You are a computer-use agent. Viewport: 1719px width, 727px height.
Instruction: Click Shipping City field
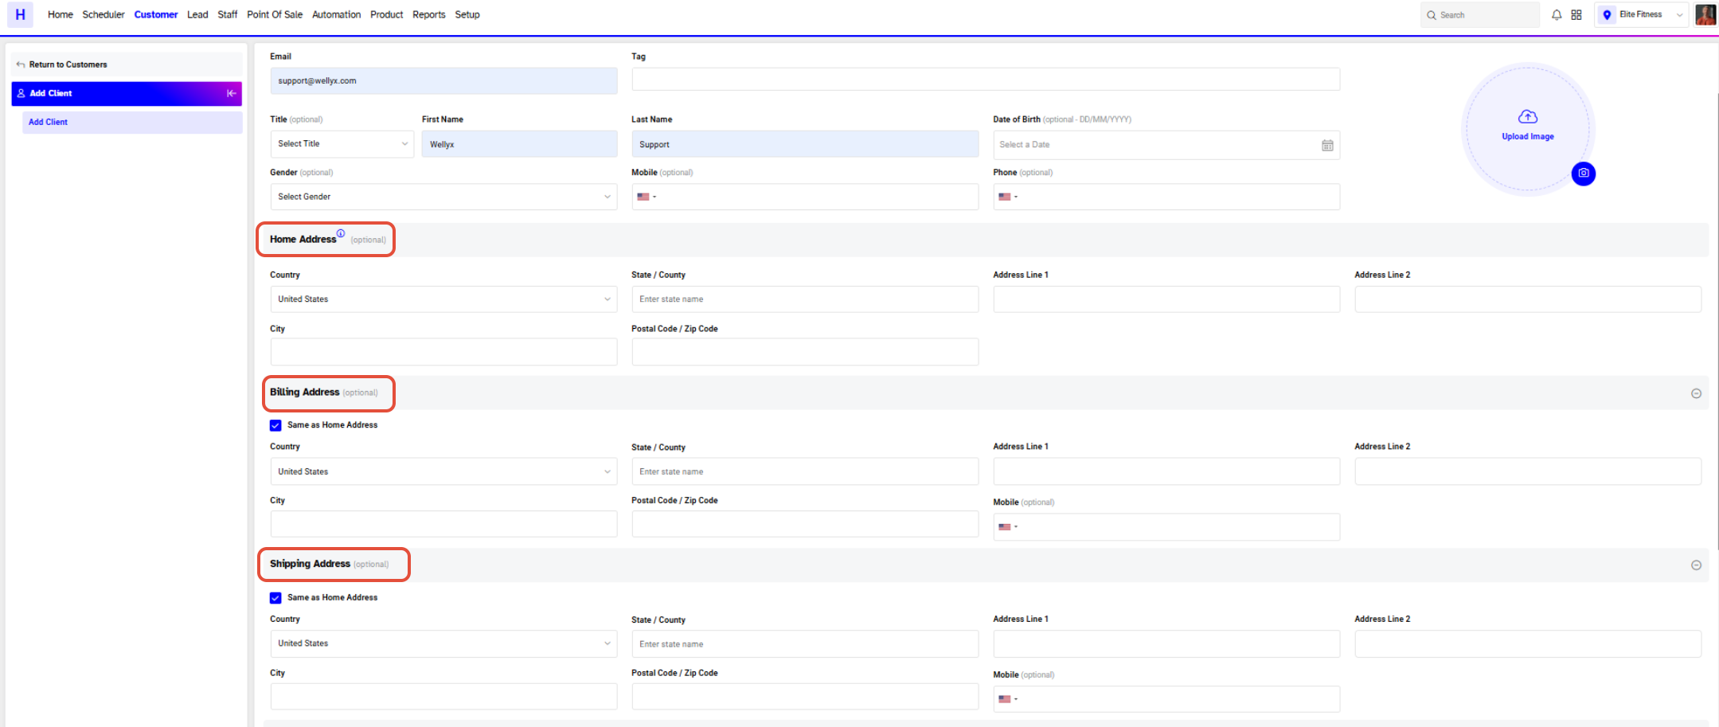443,696
